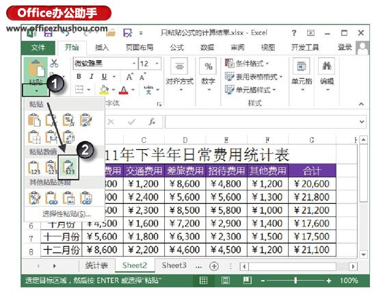The height and width of the screenshot is (297, 383).
Task: Click the zoom out minus button
Action: pos(263,281)
